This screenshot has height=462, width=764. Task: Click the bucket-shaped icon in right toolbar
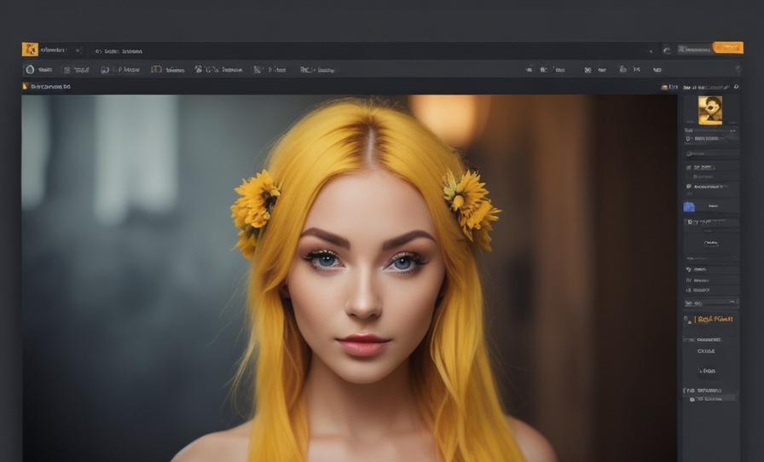(622, 69)
